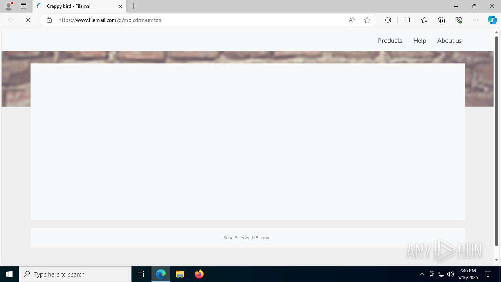501x282 pixels.
Task: Open File Explorer from the taskbar
Action: coord(180,274)
